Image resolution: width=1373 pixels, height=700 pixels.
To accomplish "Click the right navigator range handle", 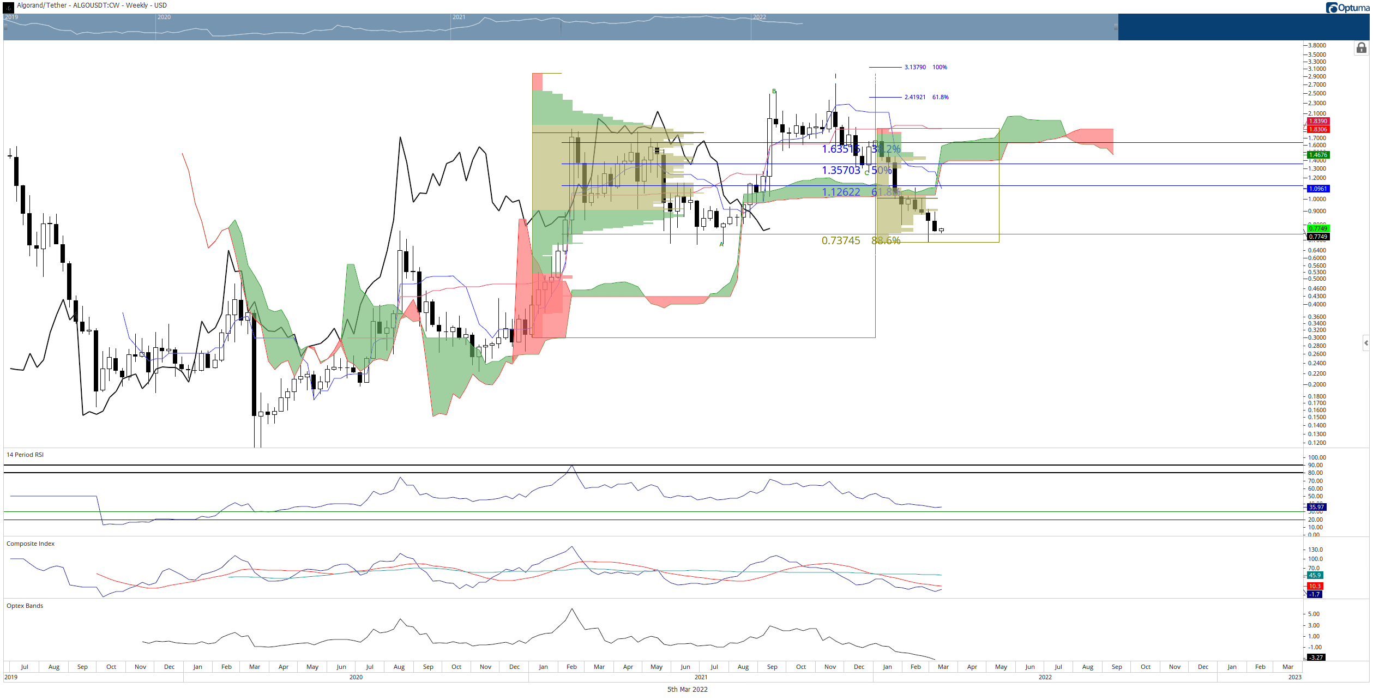I will click(x=1116, y=27).
